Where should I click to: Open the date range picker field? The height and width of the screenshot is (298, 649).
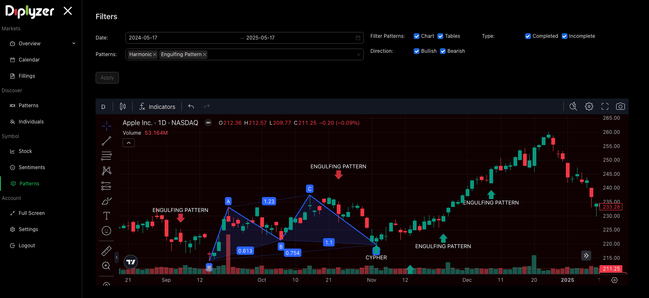tap(244, 37)
